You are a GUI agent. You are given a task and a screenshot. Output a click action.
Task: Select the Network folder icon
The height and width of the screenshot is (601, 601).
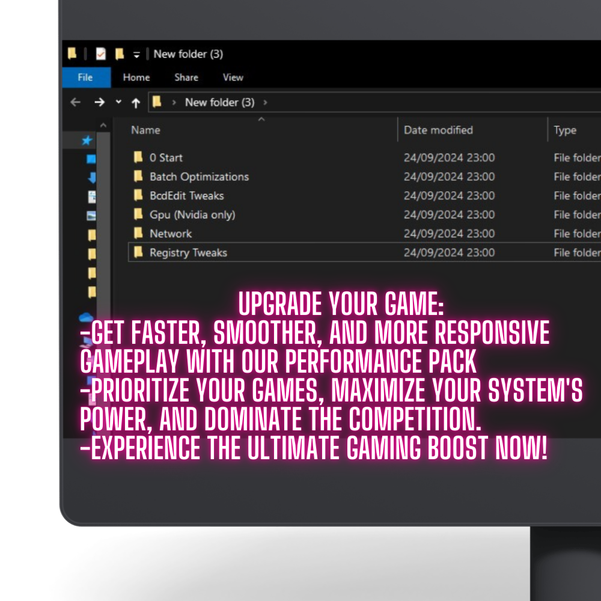(x=138, y=233)
